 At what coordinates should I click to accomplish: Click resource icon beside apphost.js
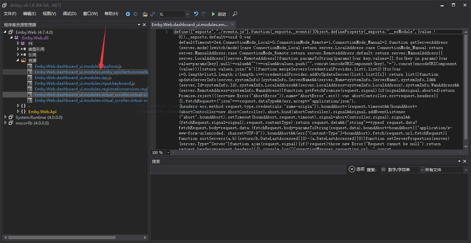[x=30, y=66]
